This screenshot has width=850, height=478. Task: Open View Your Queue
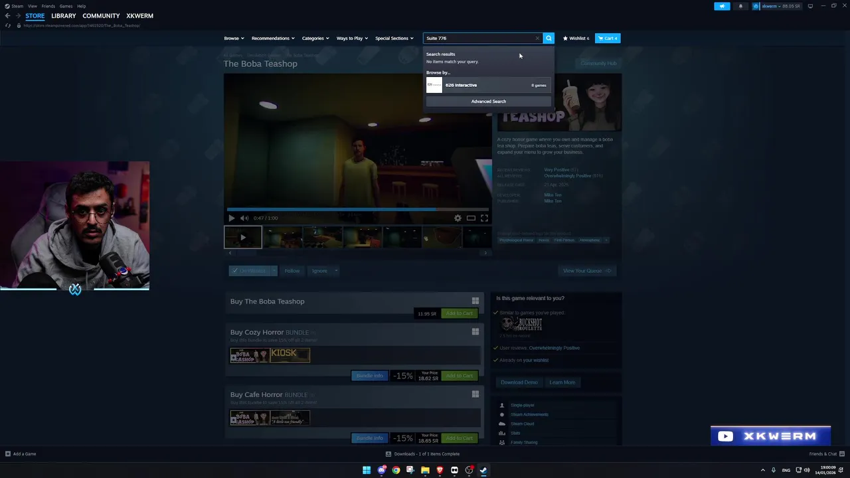point(586,271)
